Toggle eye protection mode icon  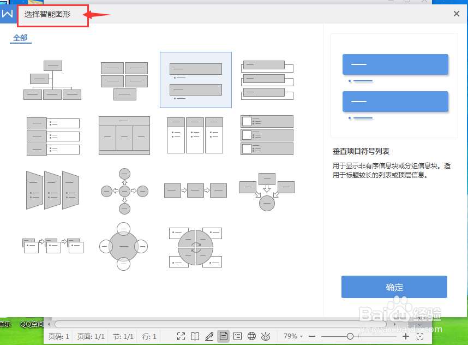[x=266, y=336]
